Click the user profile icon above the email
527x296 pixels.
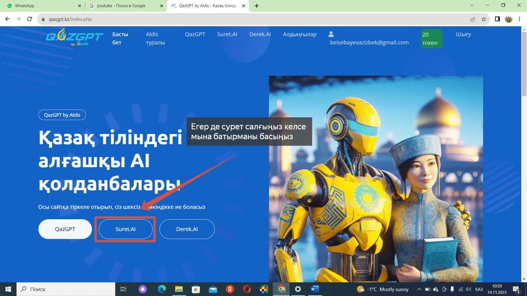click(331, 34)
